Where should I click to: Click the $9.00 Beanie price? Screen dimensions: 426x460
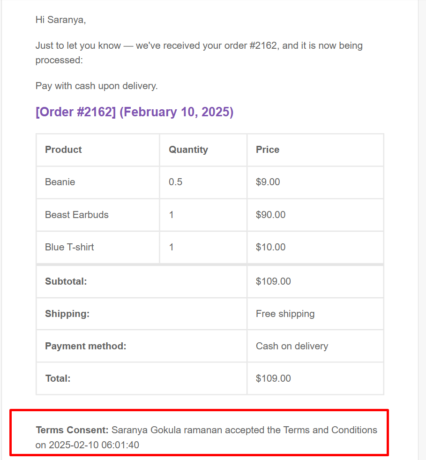(x=268, y=182)
